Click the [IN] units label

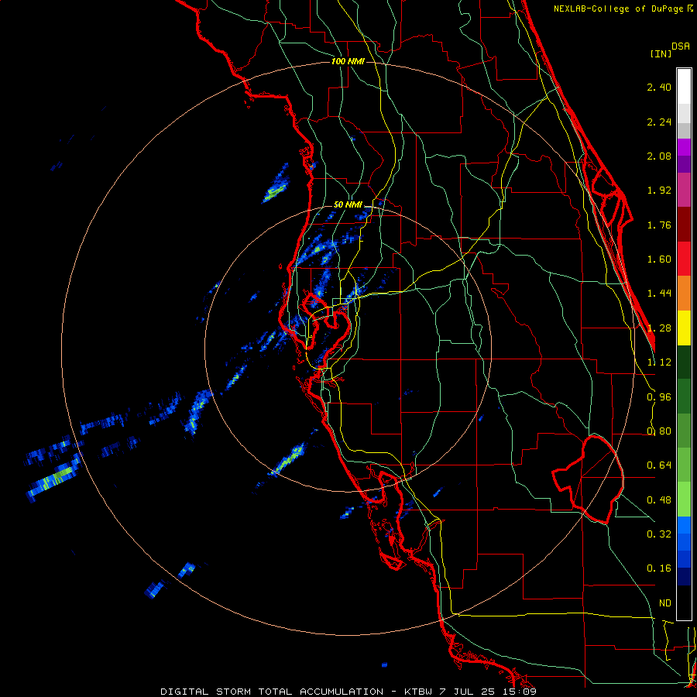(661, 53)
